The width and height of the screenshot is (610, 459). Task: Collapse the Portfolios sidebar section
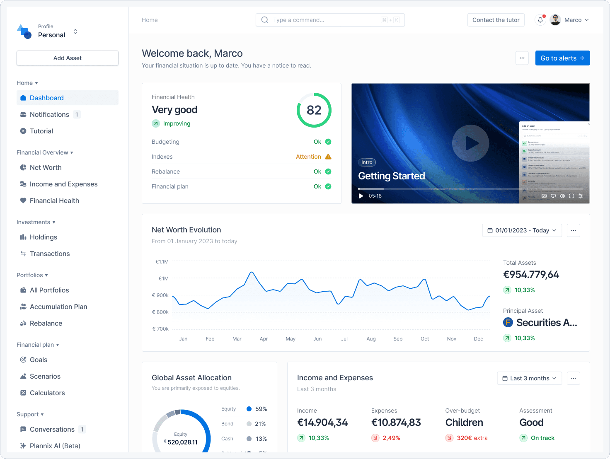pyautogui.click(x=32, y=275)
